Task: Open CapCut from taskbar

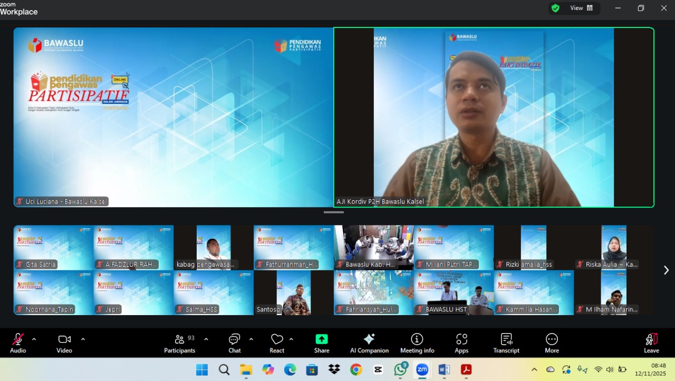Action: [x=378, y=370]
